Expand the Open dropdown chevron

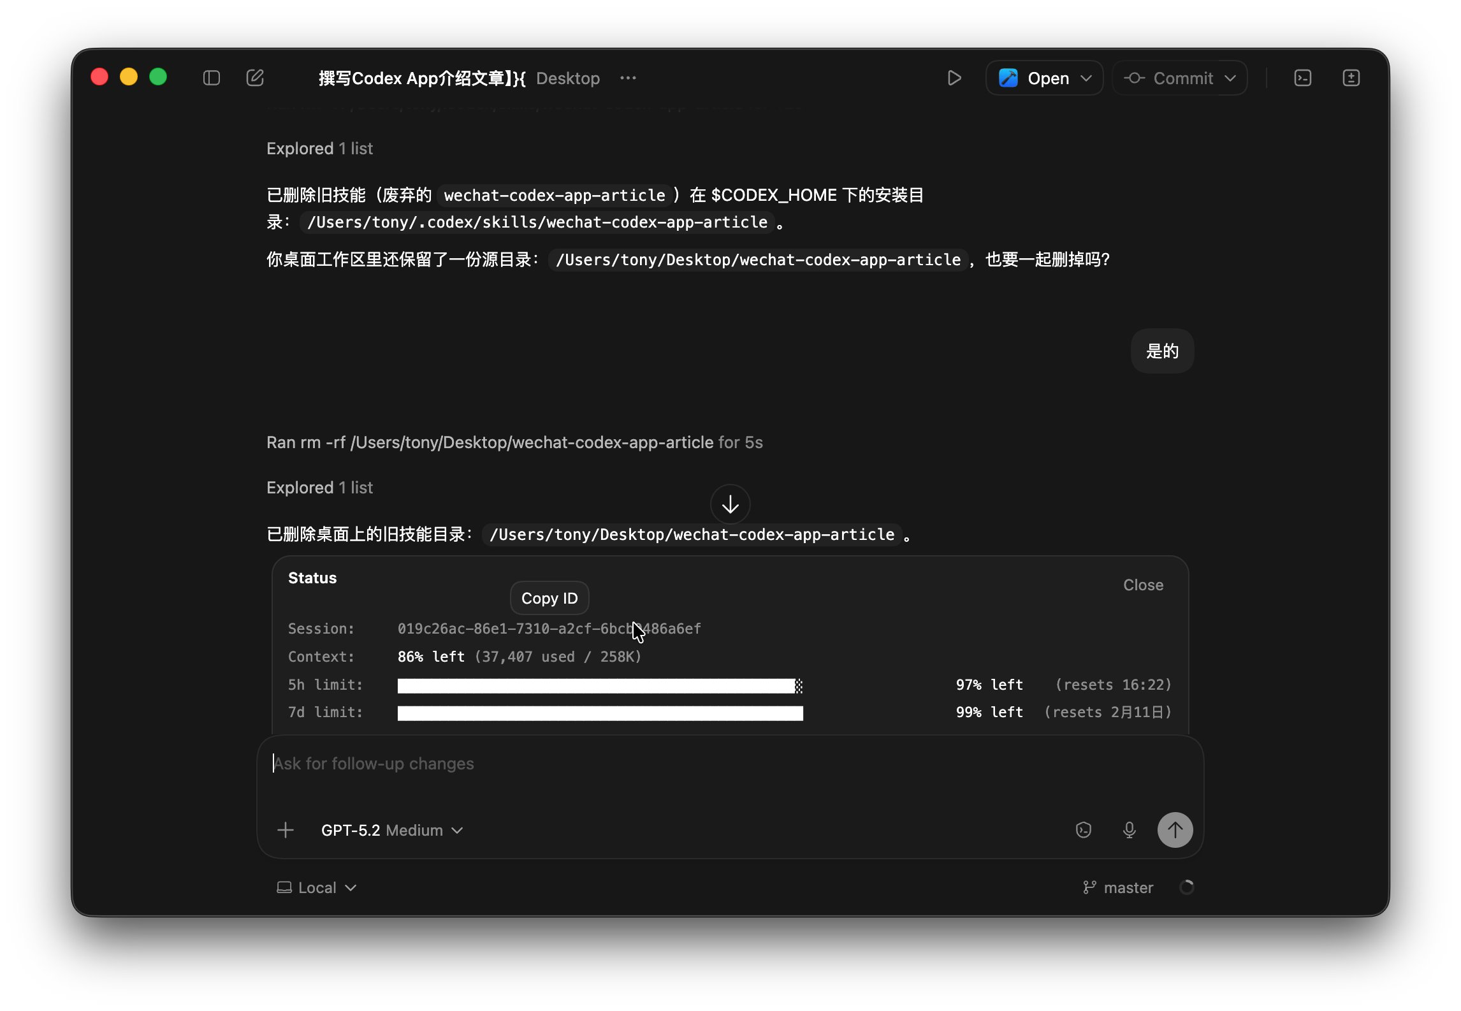point(1086,78)
